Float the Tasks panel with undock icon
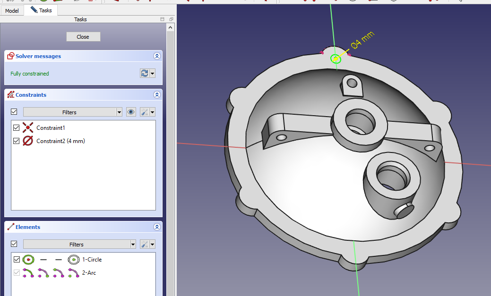The height and width of the screenshot is (296, 491). [x=171, y=19]
